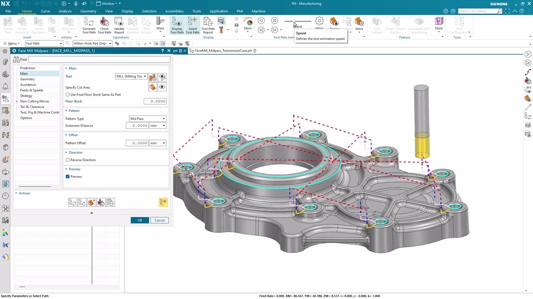
Task: Open the tool path animation settings gear
Action: [319, 21]
